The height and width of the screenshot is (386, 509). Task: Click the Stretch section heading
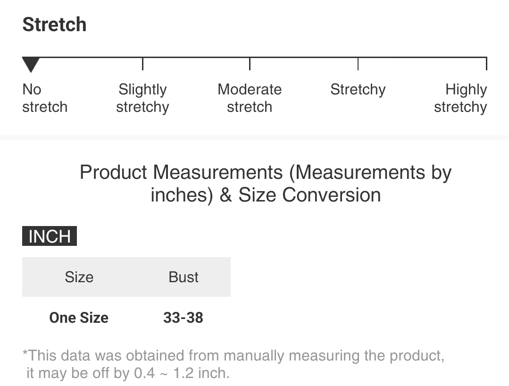pos(54,25)
